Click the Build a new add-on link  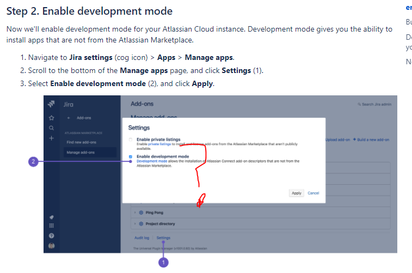[373, 139]
